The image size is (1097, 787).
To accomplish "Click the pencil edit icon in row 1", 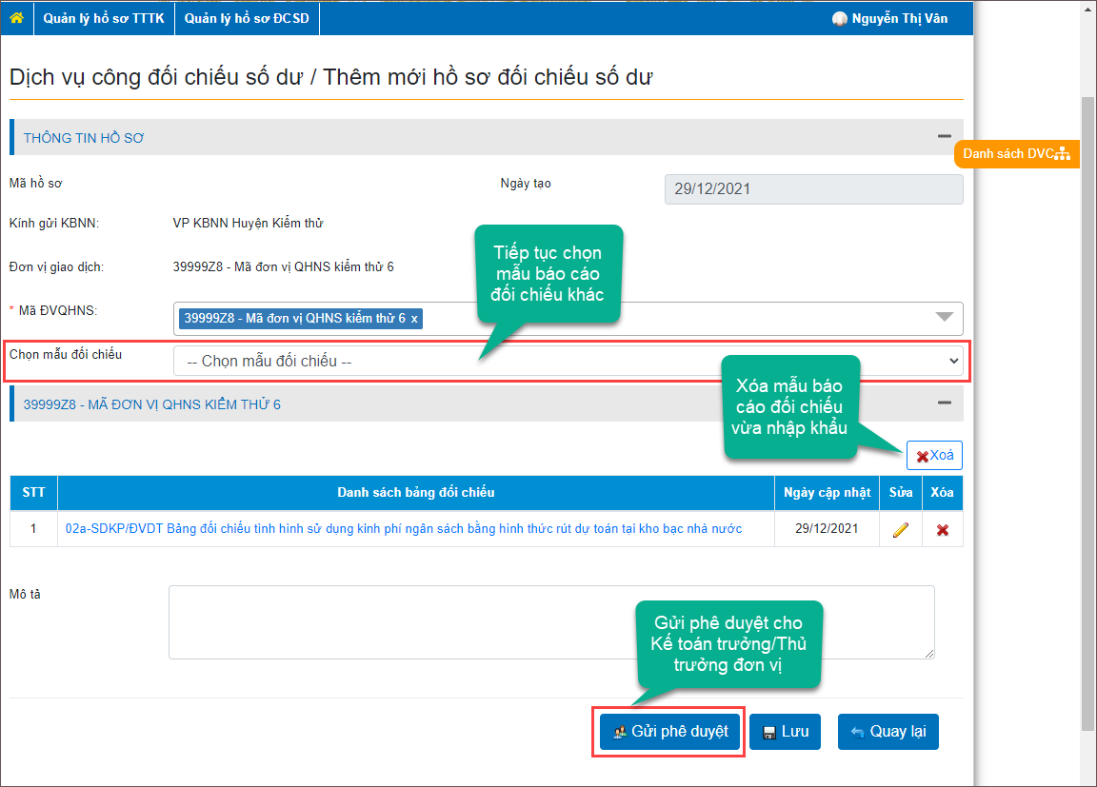I will click(x=900, y=530).
